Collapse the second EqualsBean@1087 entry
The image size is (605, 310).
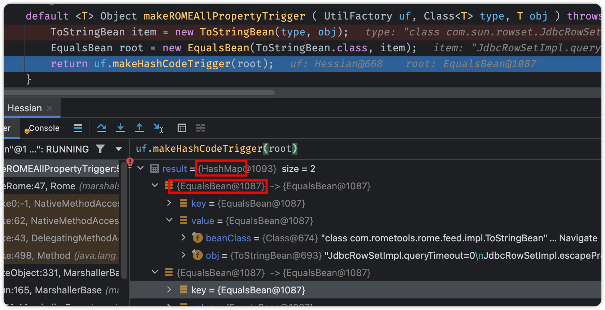point(155,272)
